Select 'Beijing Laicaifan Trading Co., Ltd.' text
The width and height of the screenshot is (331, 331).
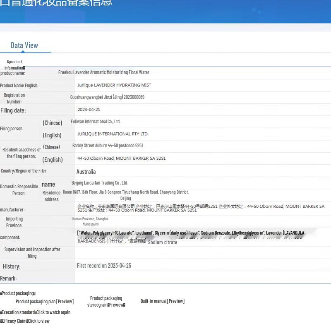[100, 183]
